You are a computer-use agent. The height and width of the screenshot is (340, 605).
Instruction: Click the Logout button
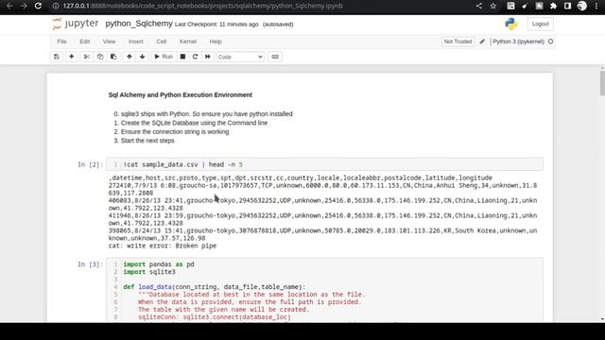(x=540, y=24)
